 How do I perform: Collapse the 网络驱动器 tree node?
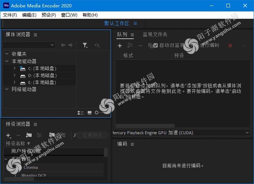7,89
